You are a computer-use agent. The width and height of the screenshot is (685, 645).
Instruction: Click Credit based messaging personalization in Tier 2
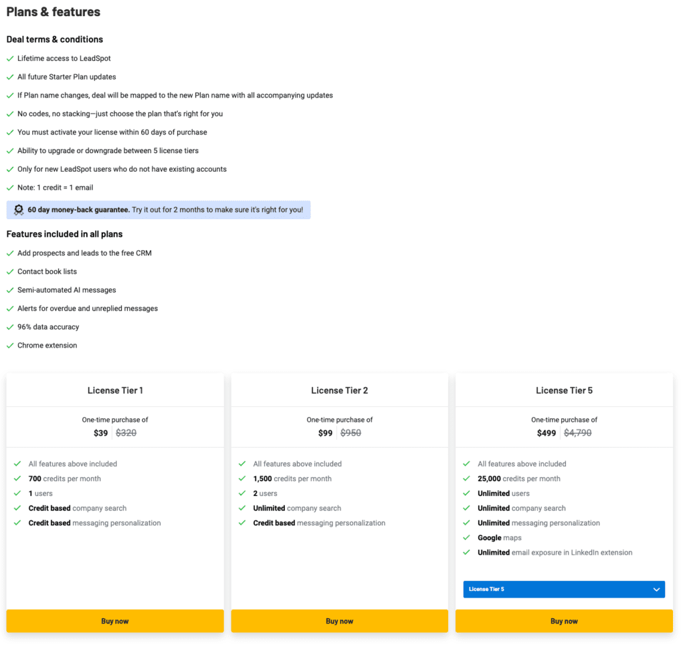pyautogui.click(x=319, y=523)
